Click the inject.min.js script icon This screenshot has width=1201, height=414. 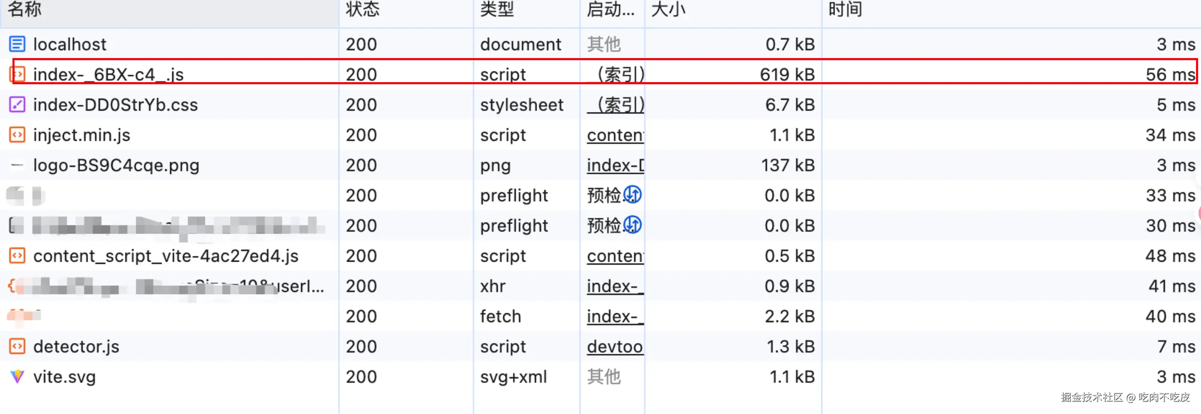click(17, 135)
